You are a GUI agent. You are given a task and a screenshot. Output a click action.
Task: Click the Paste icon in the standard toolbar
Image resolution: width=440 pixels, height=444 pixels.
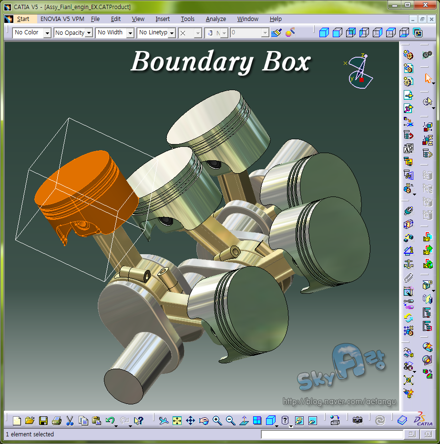96,420
